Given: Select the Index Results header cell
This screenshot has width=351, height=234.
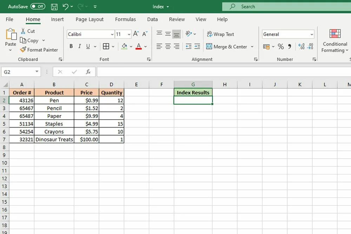Looking at the screenshot, I should [193, 92].
